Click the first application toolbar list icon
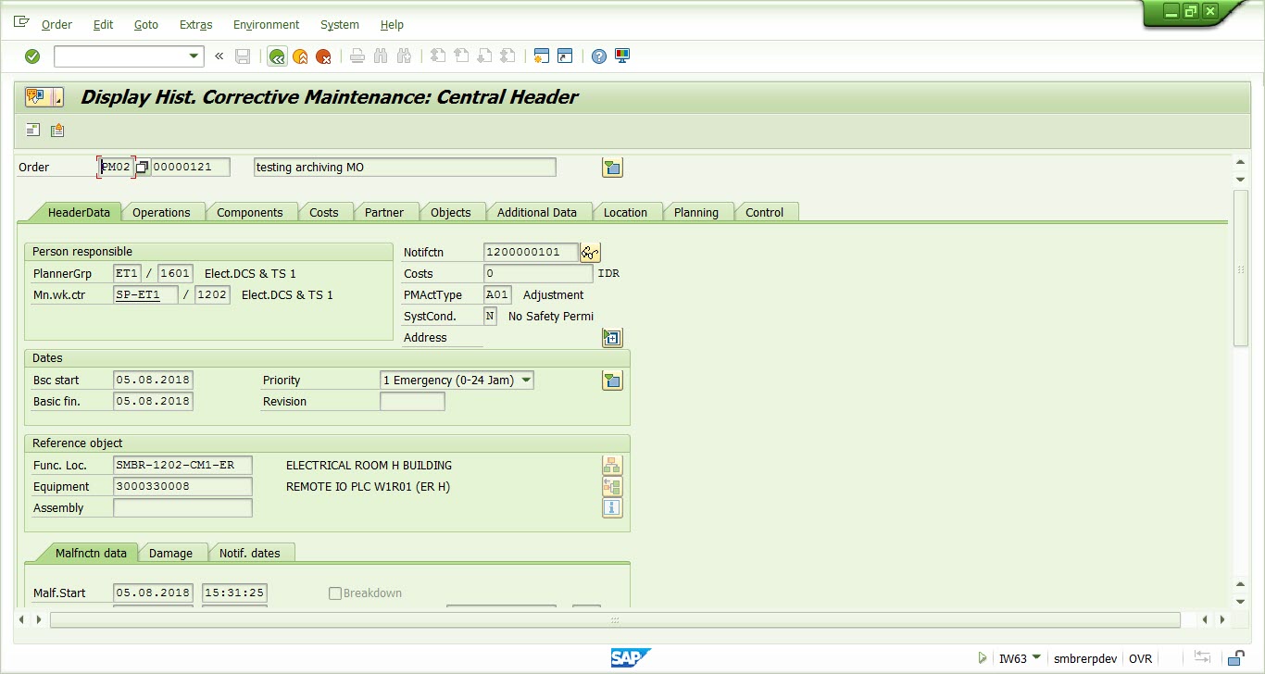 point(33,131)
